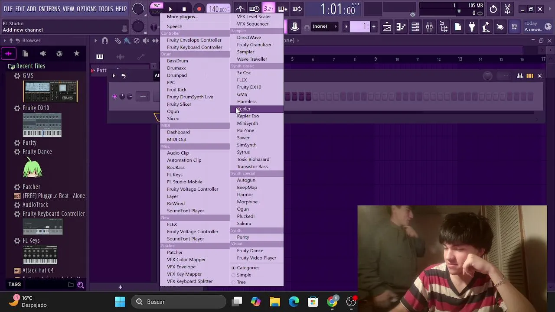Click the undo history circular-arrow icon
The image size is (555, 312).
tap(493, 9)
